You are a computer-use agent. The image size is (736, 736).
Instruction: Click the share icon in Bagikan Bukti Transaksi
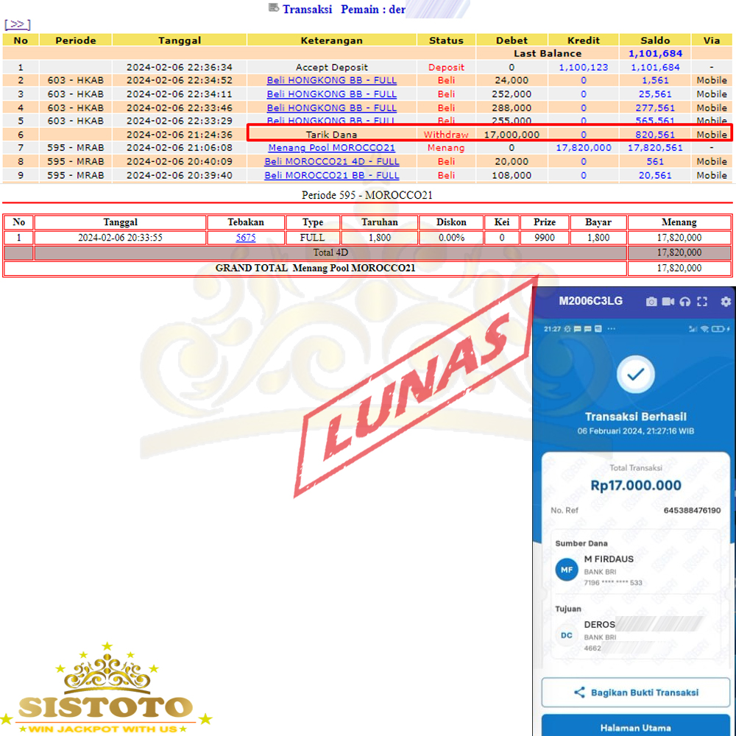point(579,693)
